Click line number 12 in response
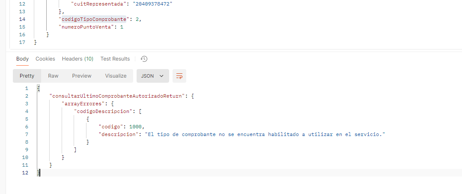The height and width of the screenshot is (194, 462). (x=25, y=173)
